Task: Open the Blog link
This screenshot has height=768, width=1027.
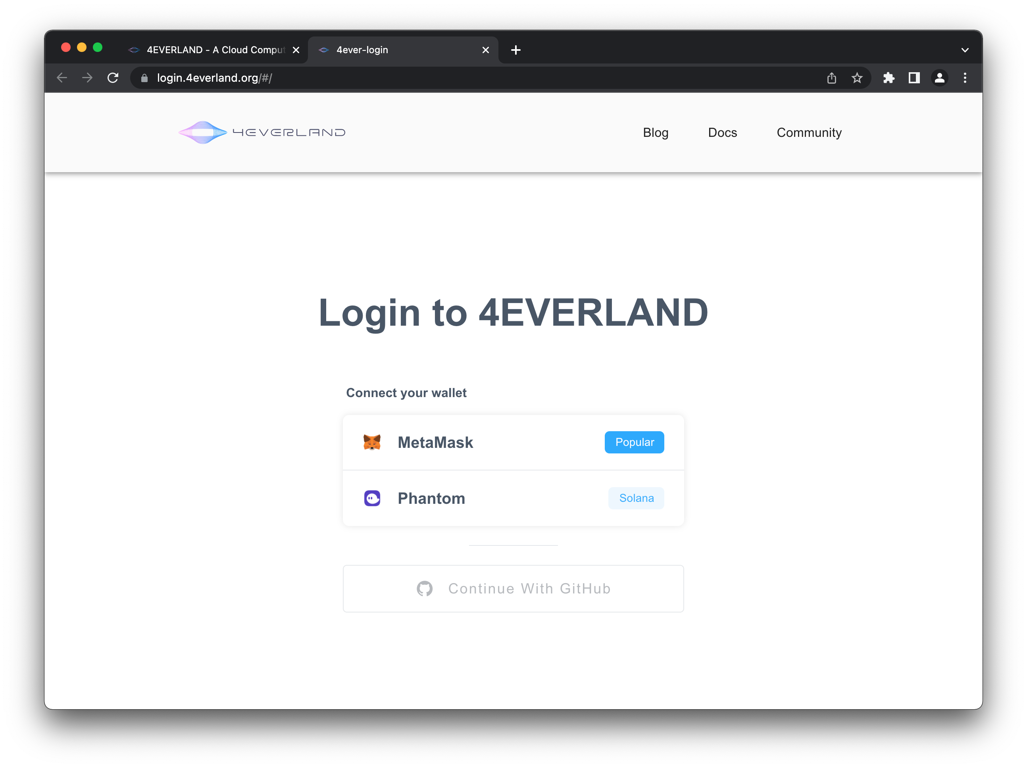Action: (656, 133)
